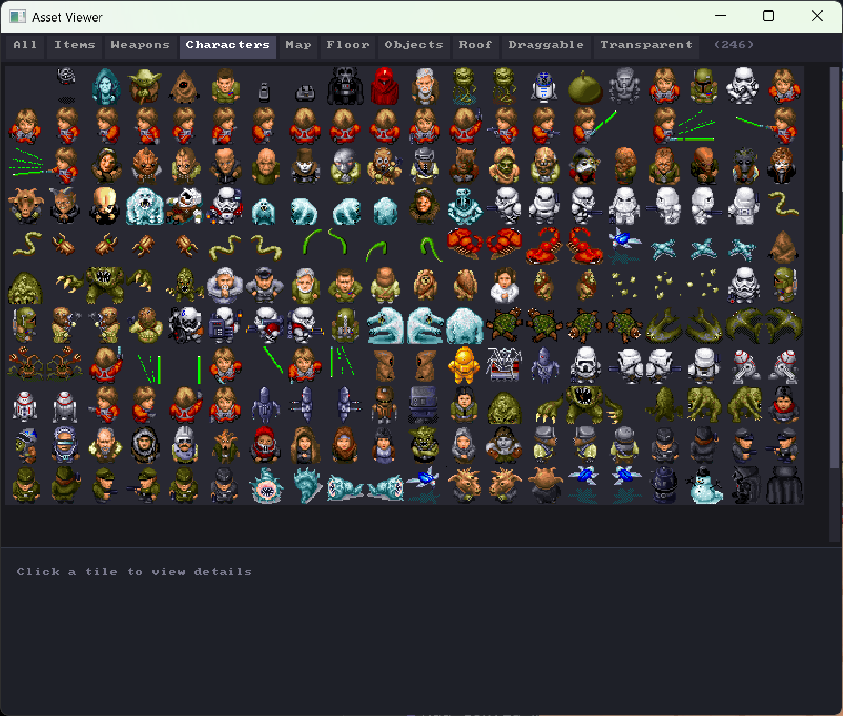Screen dimensions: 843x716
Task: Select the brown-robed Yoda sprite with cane
Action: pos(146,86)
